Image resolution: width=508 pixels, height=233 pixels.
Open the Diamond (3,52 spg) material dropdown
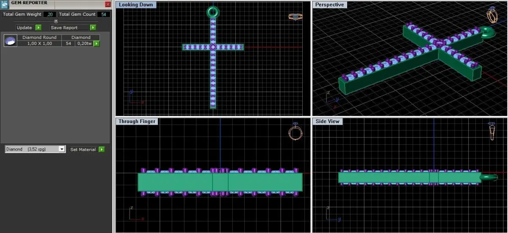point(62,149)
